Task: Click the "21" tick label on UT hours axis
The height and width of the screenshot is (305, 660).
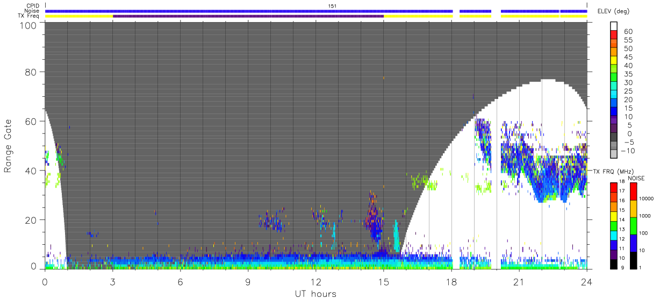Action: pyautogui.click(x=519, y=281)
